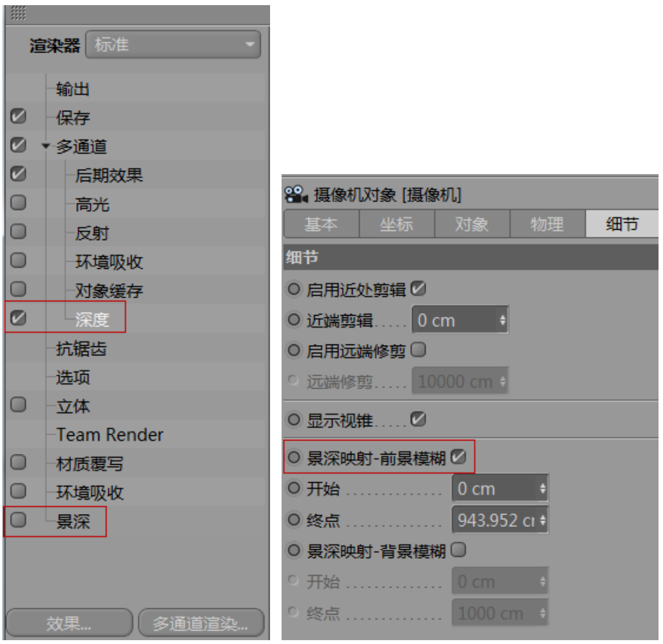
Task: Select the 保存 settings item
Action: tap(73, 118)
